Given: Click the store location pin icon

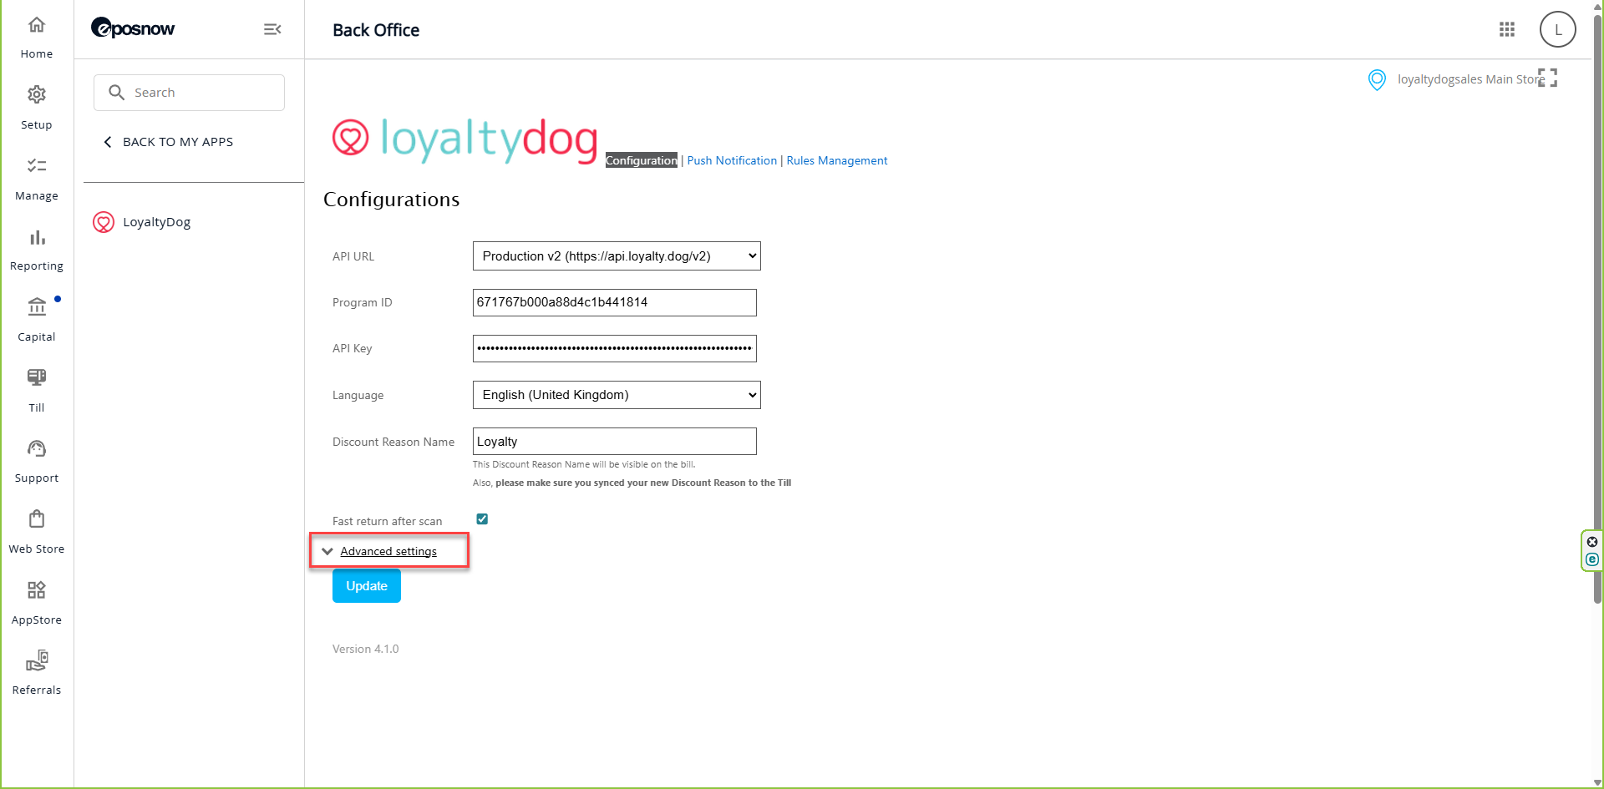Looking at the screenshot, I should pyautogui.click(x=1377, y=79).
